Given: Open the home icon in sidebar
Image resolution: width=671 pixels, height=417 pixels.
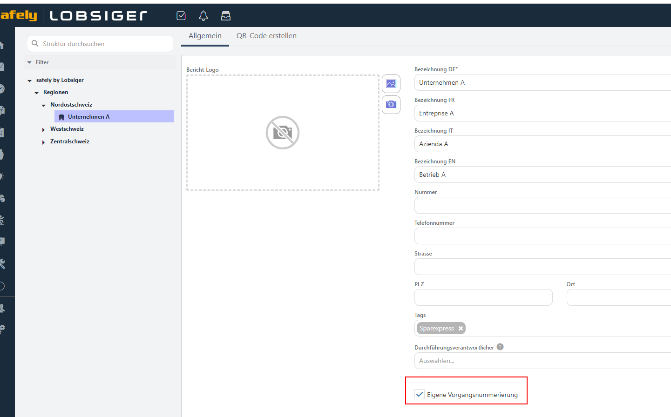Looking at the screenshot, I should [2, 45].
